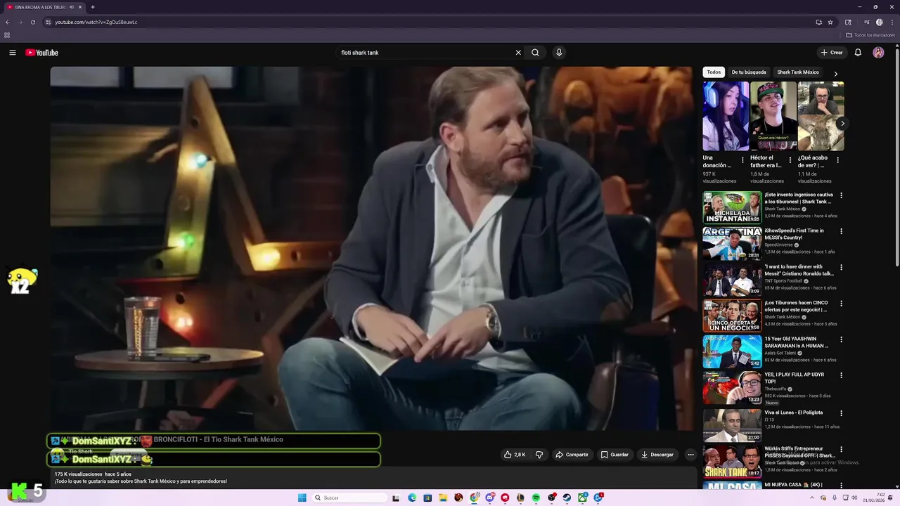Select the 'De tu búsqueda' chip
900x506 pixels.
749,72
